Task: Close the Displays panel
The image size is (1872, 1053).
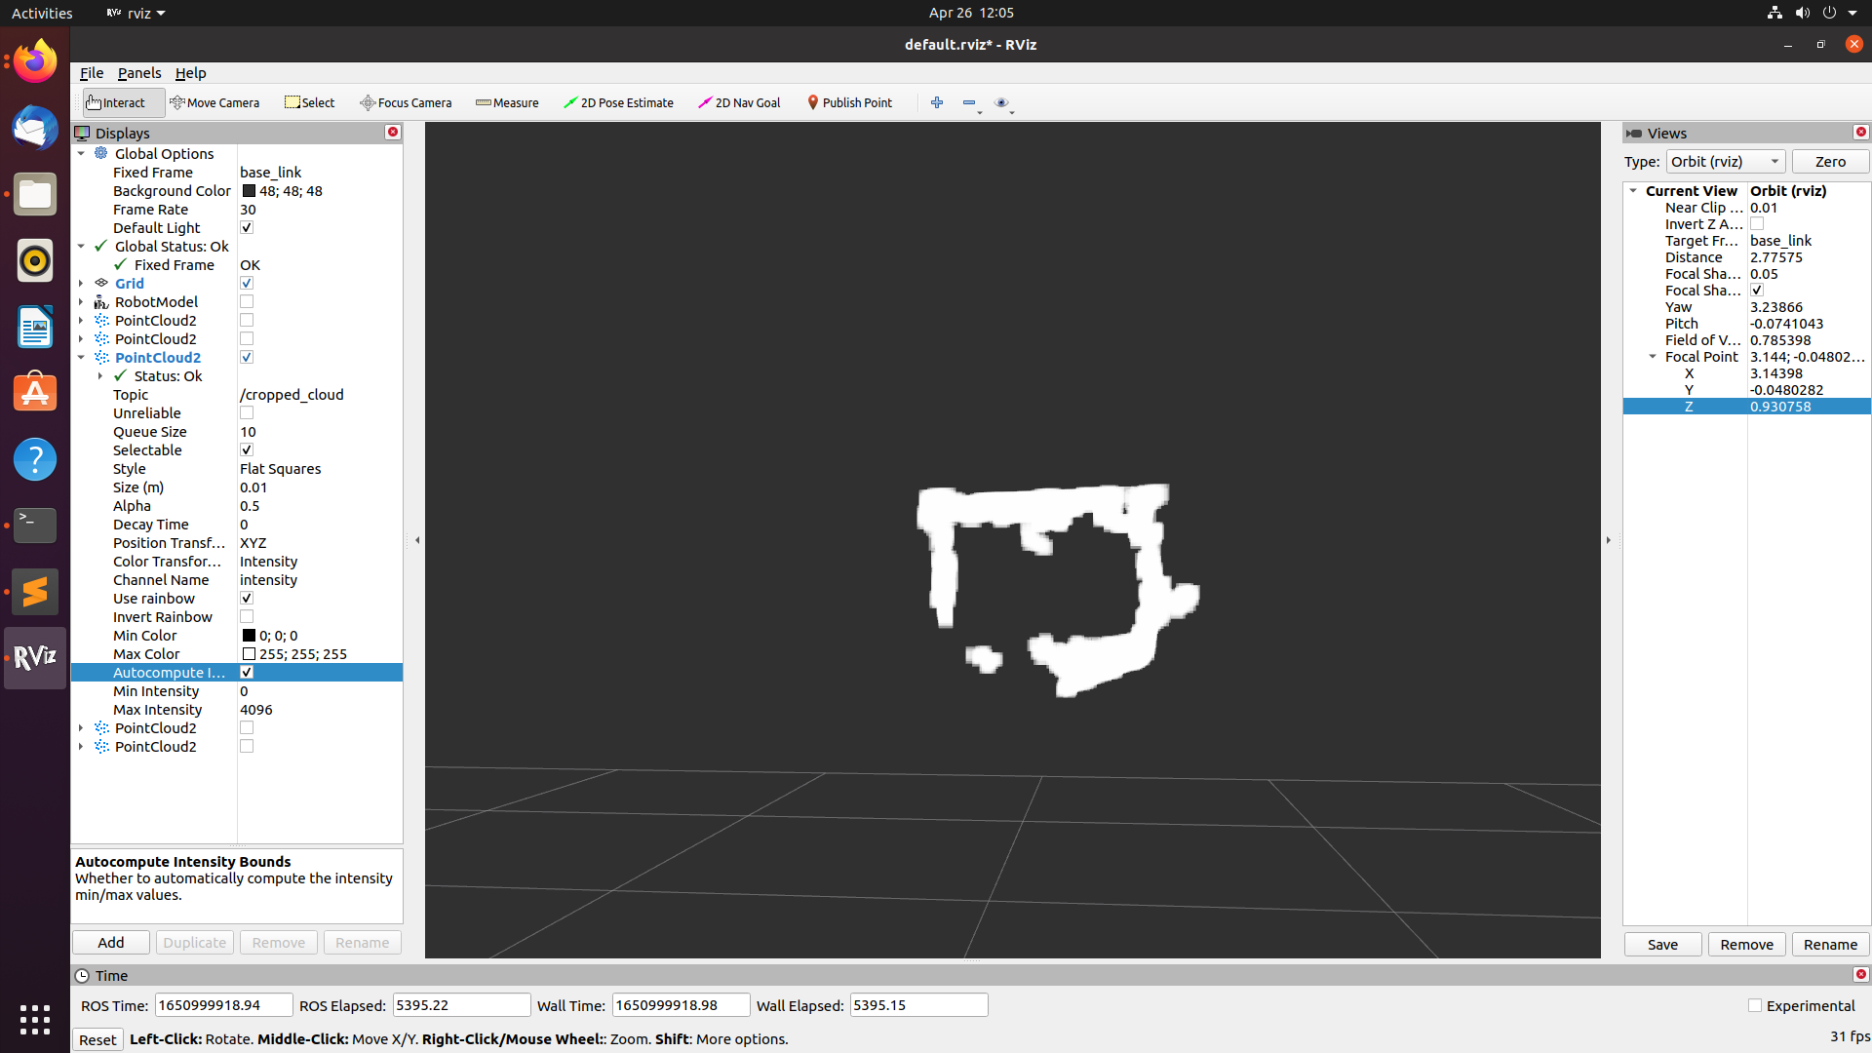Action: pos(393,132)
